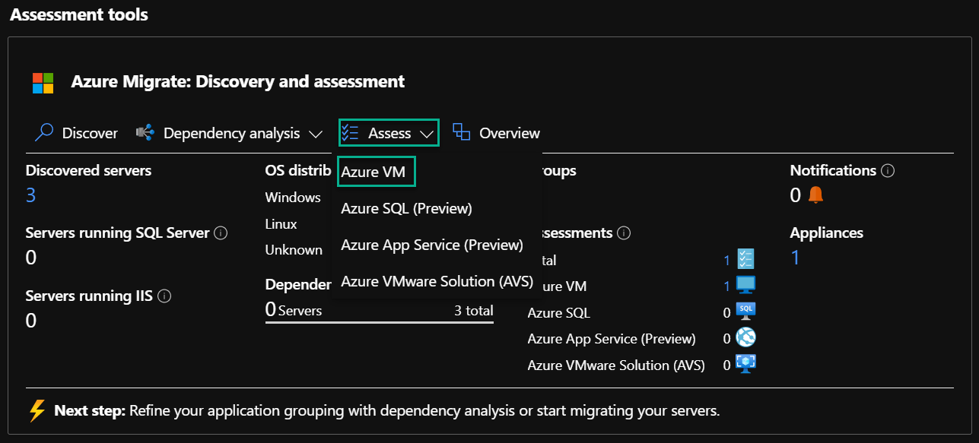Click "Azure VMware Solution (AVS)" in Assessments list

point(616,365)
